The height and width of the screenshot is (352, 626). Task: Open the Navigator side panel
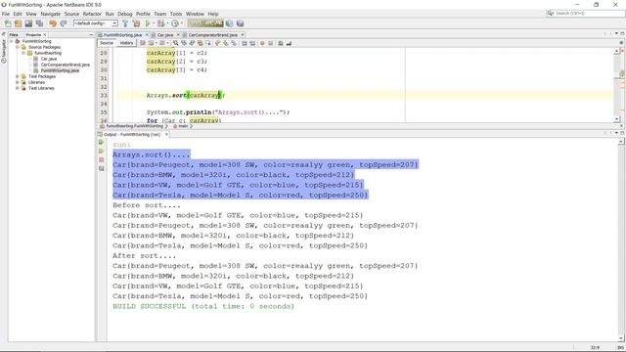(x=4, y=50)
